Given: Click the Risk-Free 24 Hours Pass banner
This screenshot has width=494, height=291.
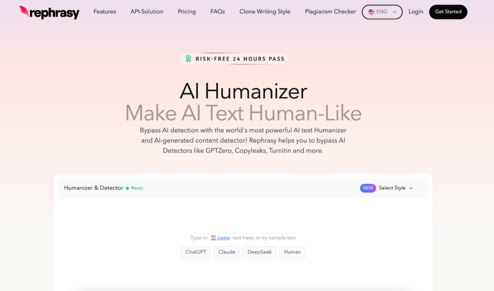Looking at the screenshot, I should coord(234,59).
